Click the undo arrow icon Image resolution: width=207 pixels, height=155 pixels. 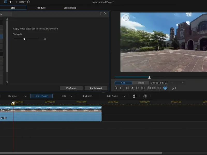click(11, 2)
